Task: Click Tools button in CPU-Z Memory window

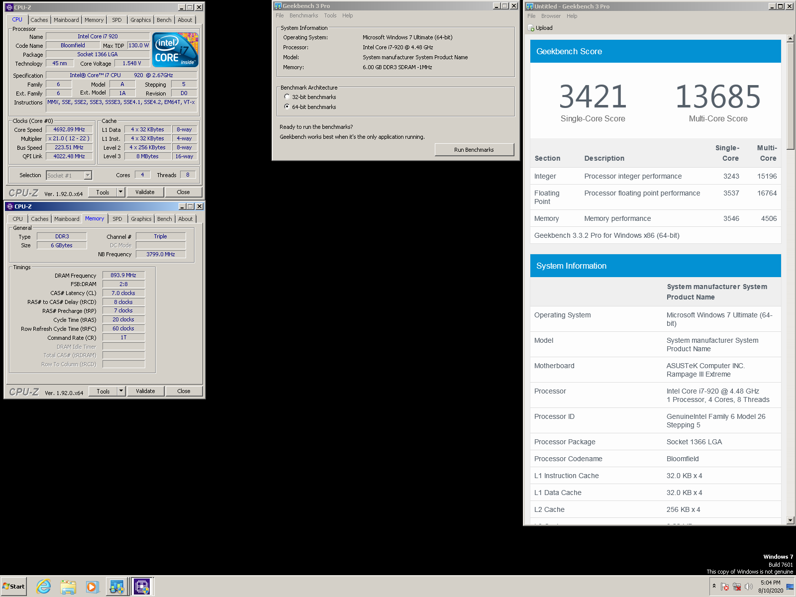Action: pos(103,391)
